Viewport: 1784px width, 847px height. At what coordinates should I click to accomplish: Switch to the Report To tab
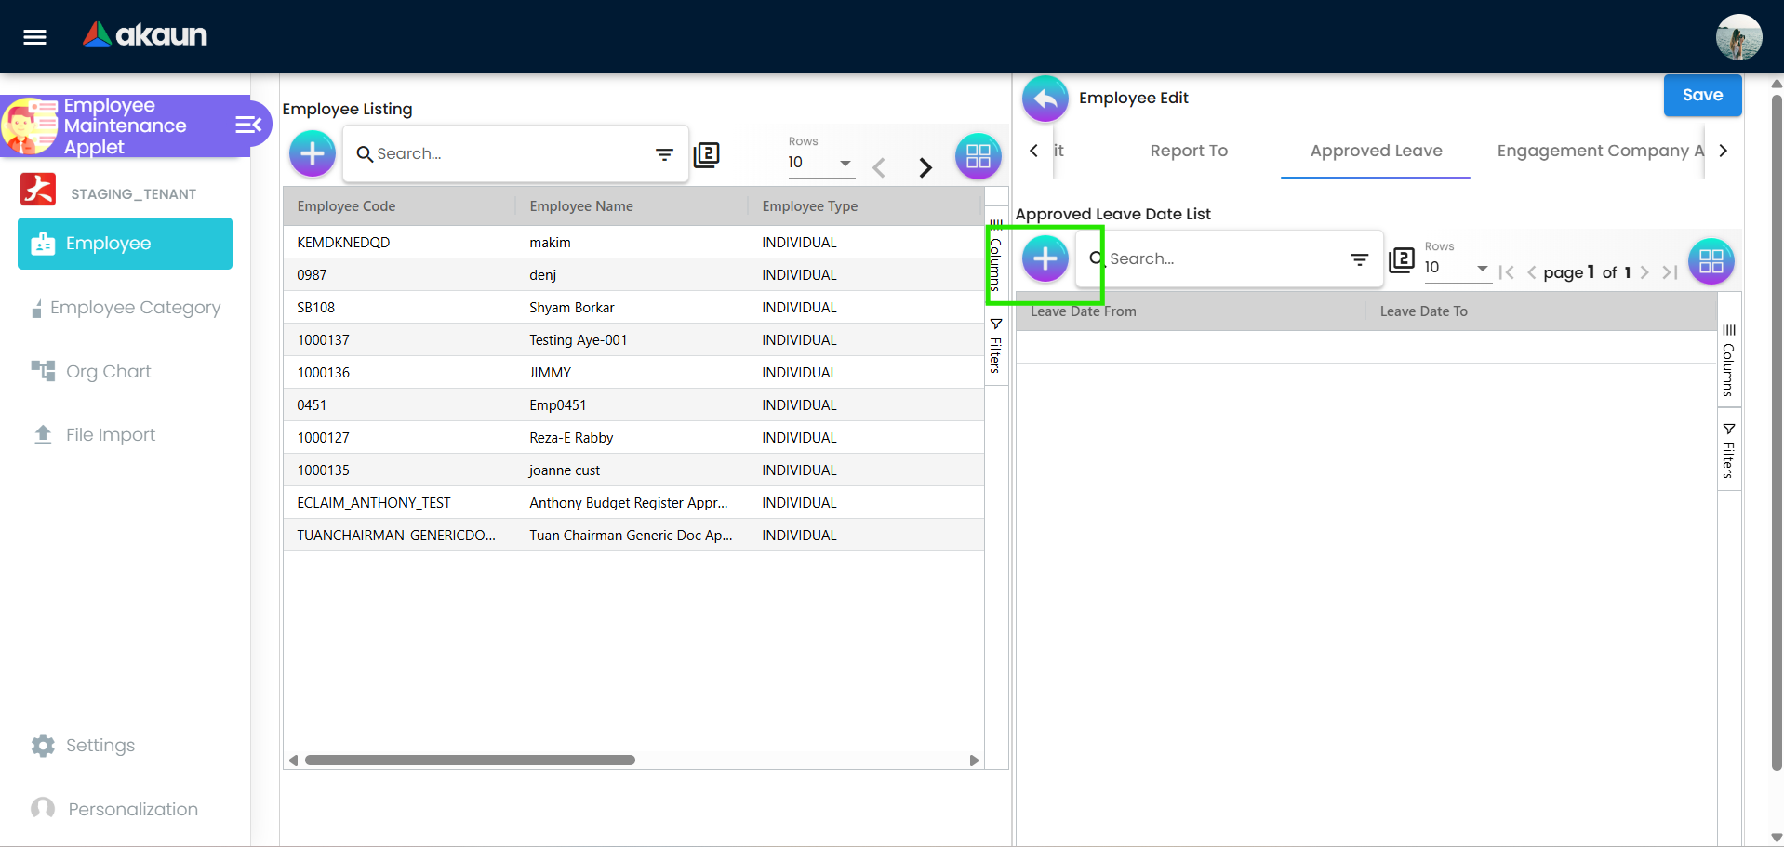point(1188,151)
